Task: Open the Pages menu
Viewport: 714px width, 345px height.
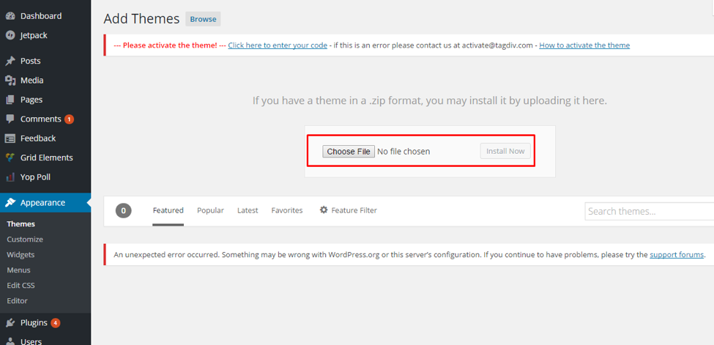Action: [x=31, y=100]
